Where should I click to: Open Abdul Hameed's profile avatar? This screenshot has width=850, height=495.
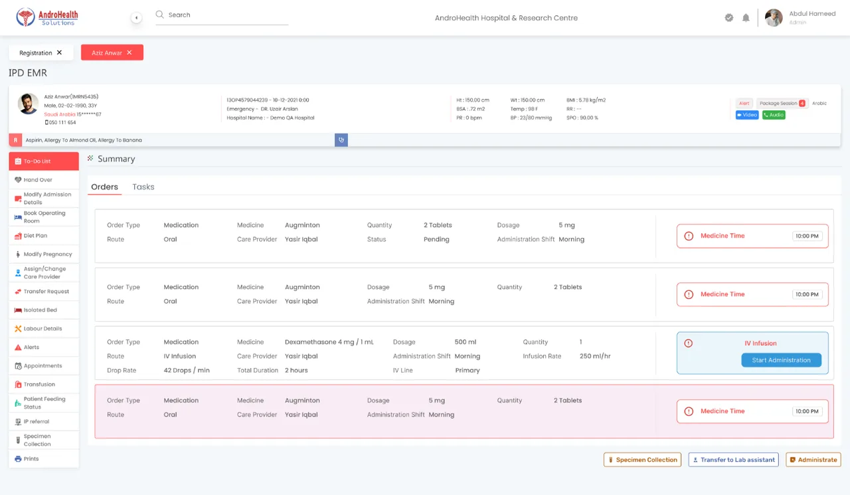coord(774,18)
